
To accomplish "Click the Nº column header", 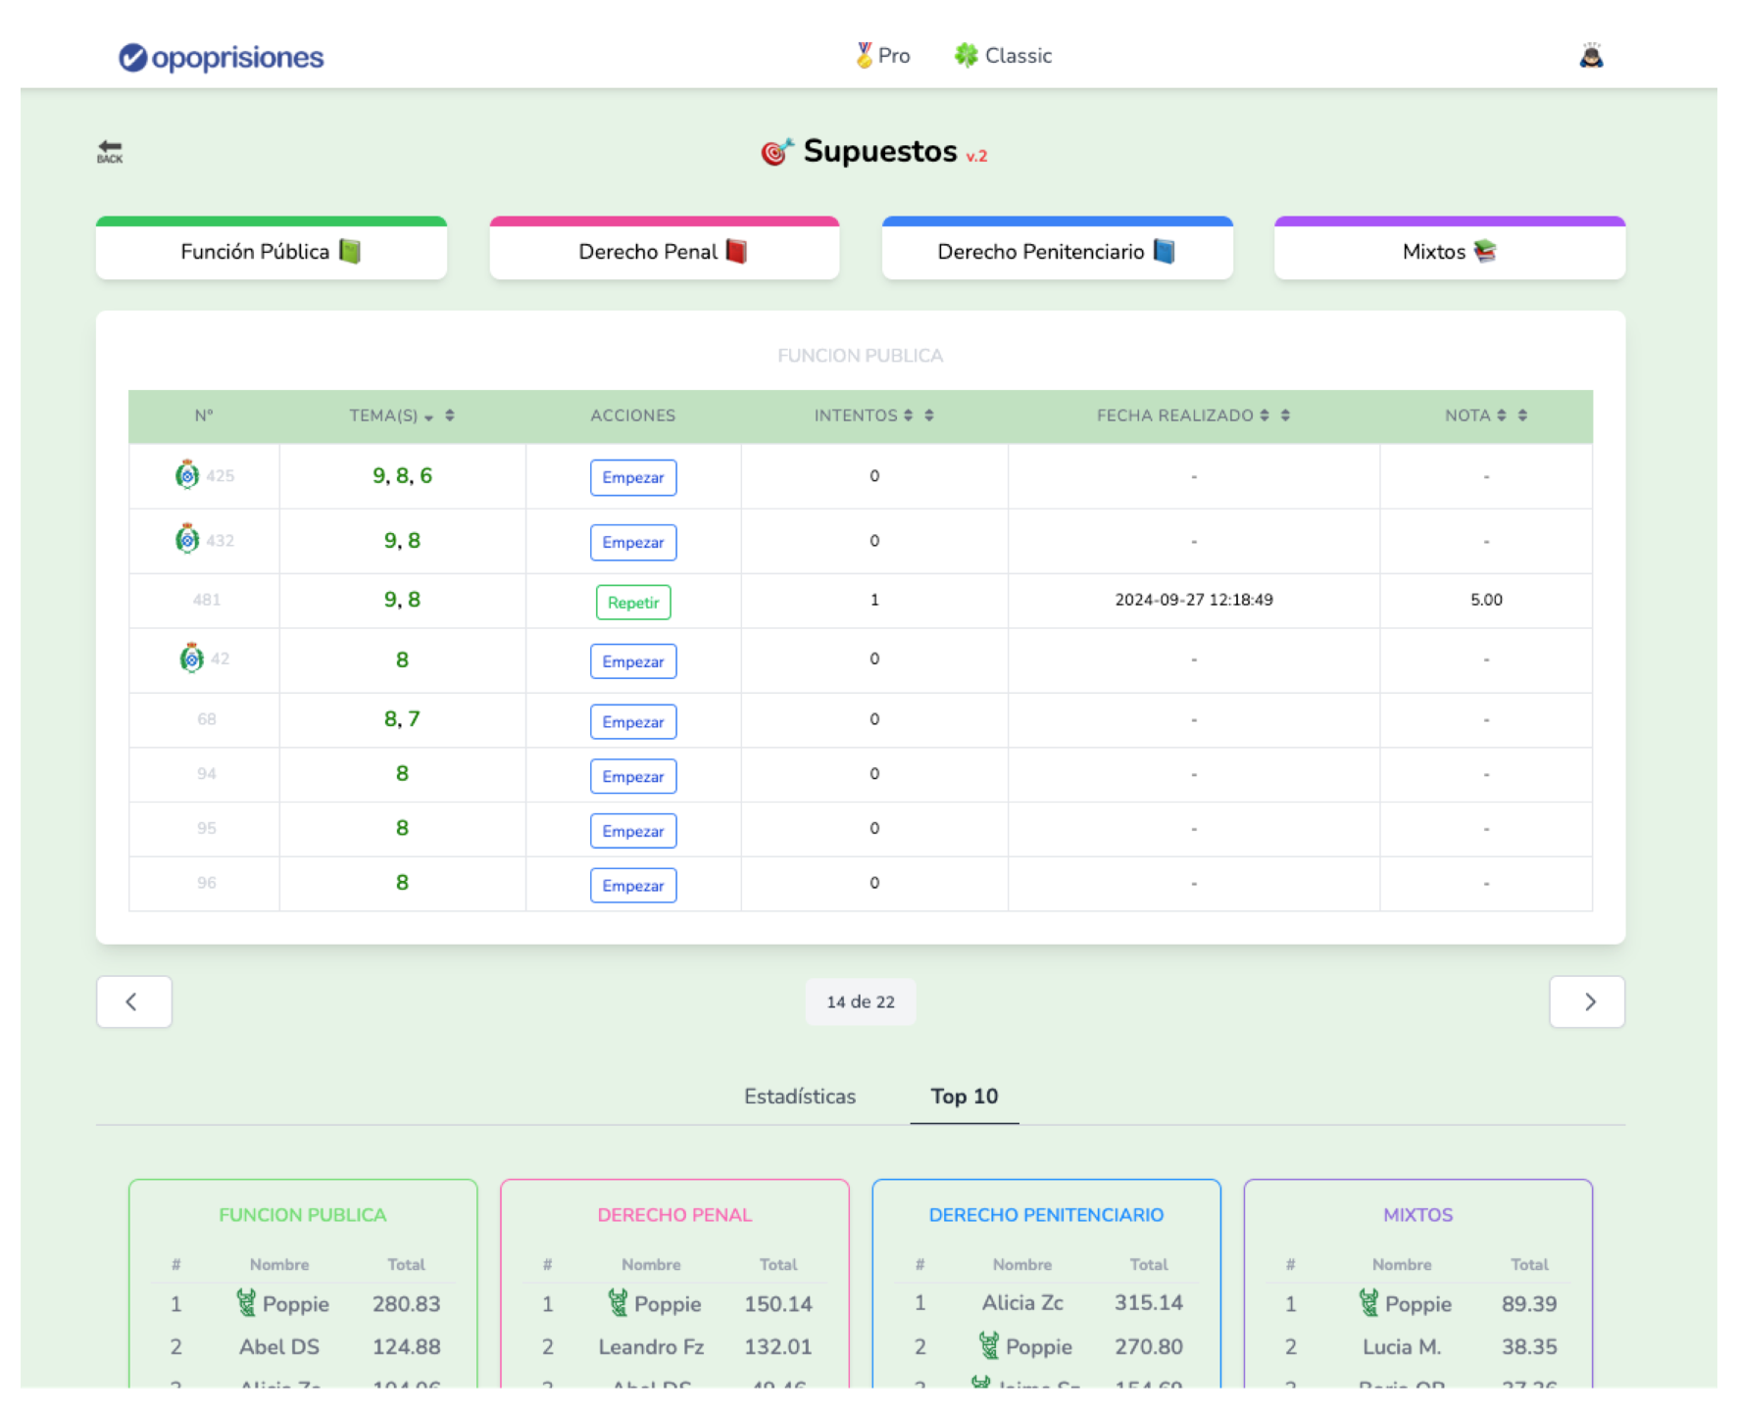I will [x=204, y=415].
